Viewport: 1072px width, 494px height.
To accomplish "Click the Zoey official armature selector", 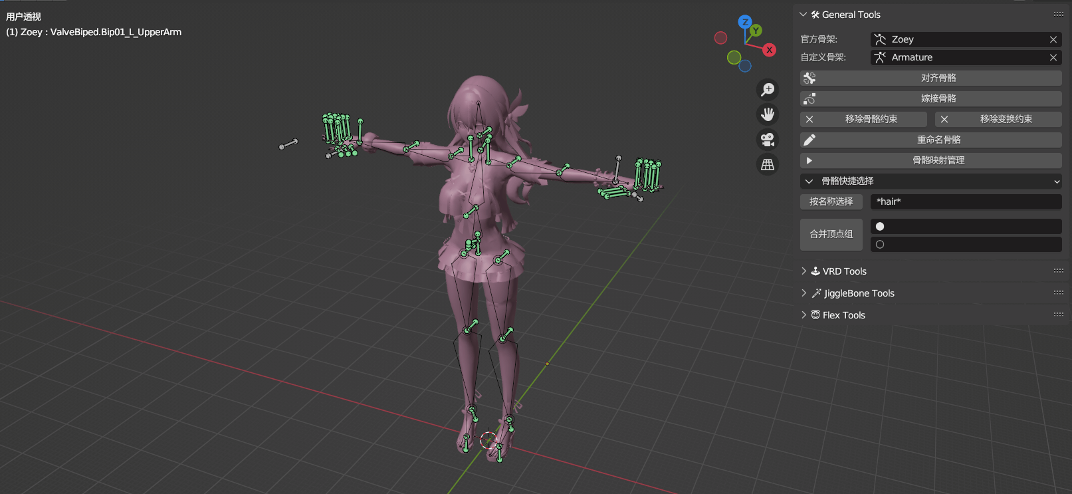I will coord(966,39).
